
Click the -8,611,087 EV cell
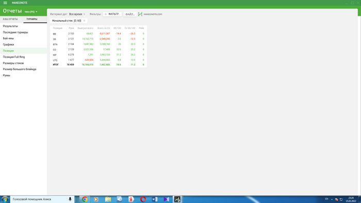(x=105, y=34)
